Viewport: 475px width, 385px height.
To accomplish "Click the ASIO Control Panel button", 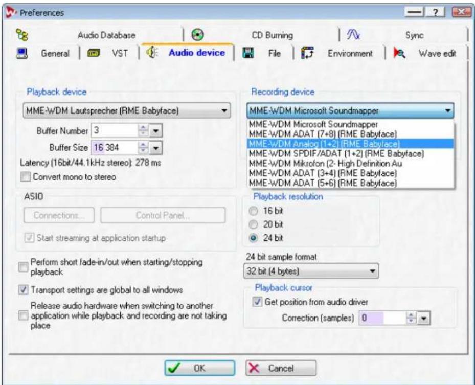I will coord(163,215).
